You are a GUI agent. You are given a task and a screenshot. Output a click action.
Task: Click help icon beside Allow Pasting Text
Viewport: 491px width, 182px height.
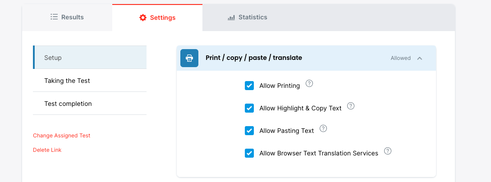click(x=323, y=128)
